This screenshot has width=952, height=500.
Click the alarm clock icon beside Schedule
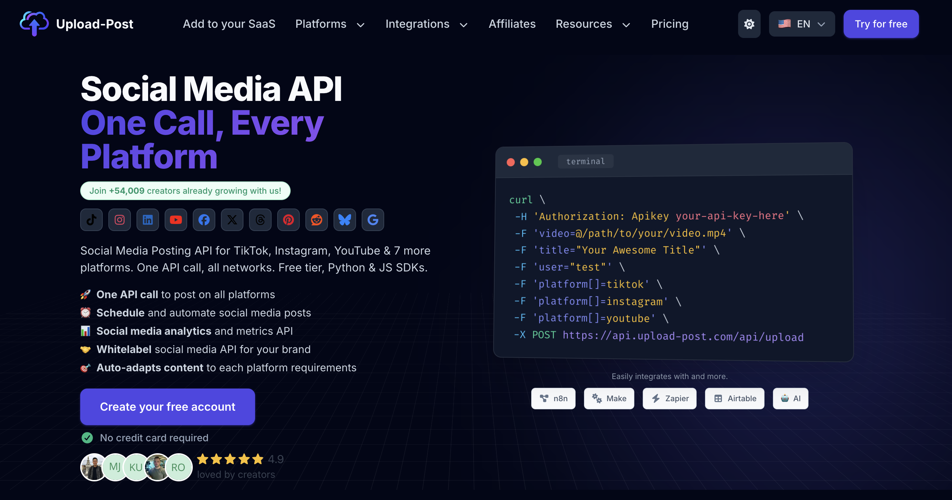coord(85,313)
